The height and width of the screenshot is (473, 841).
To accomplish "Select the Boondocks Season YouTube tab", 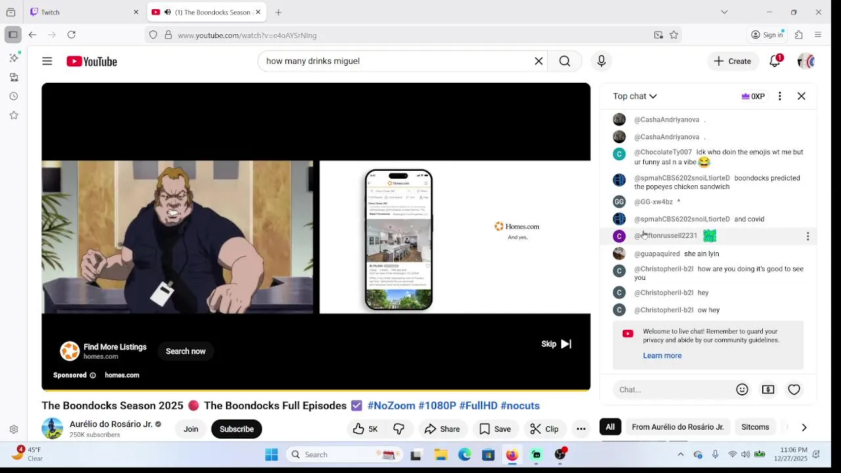I will [206, 12].
